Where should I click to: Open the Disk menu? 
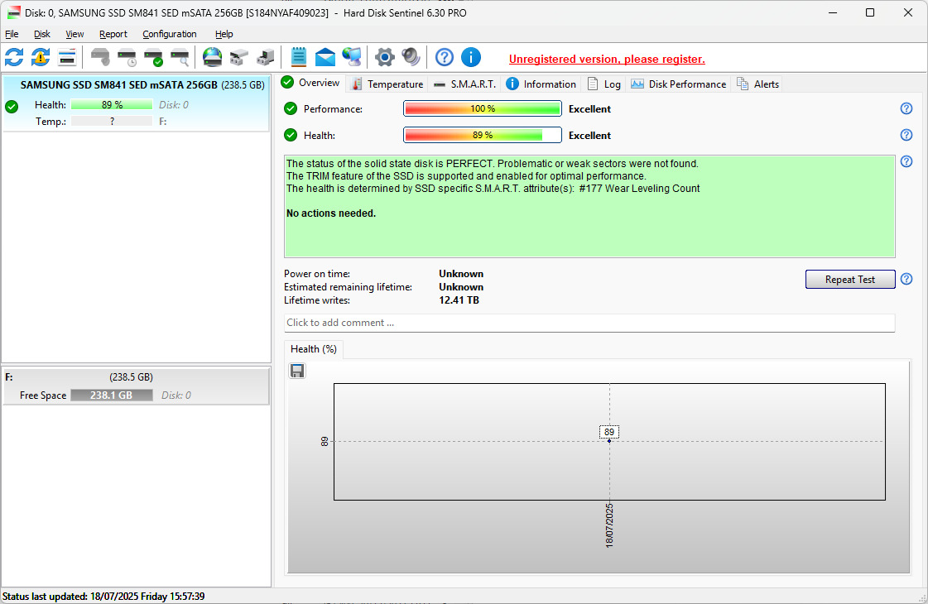(42, 34)
